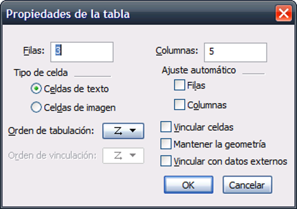This screenshot has height=209, width=297.
Task: Expand the Orden de vinculación dropdown arrow
Action: pyautogui.click(x=132, y=156)
